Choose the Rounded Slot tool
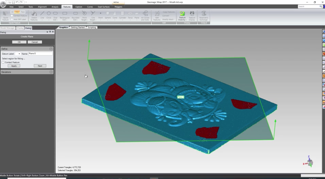Screen dimensions: 325x179 point(76,16)
